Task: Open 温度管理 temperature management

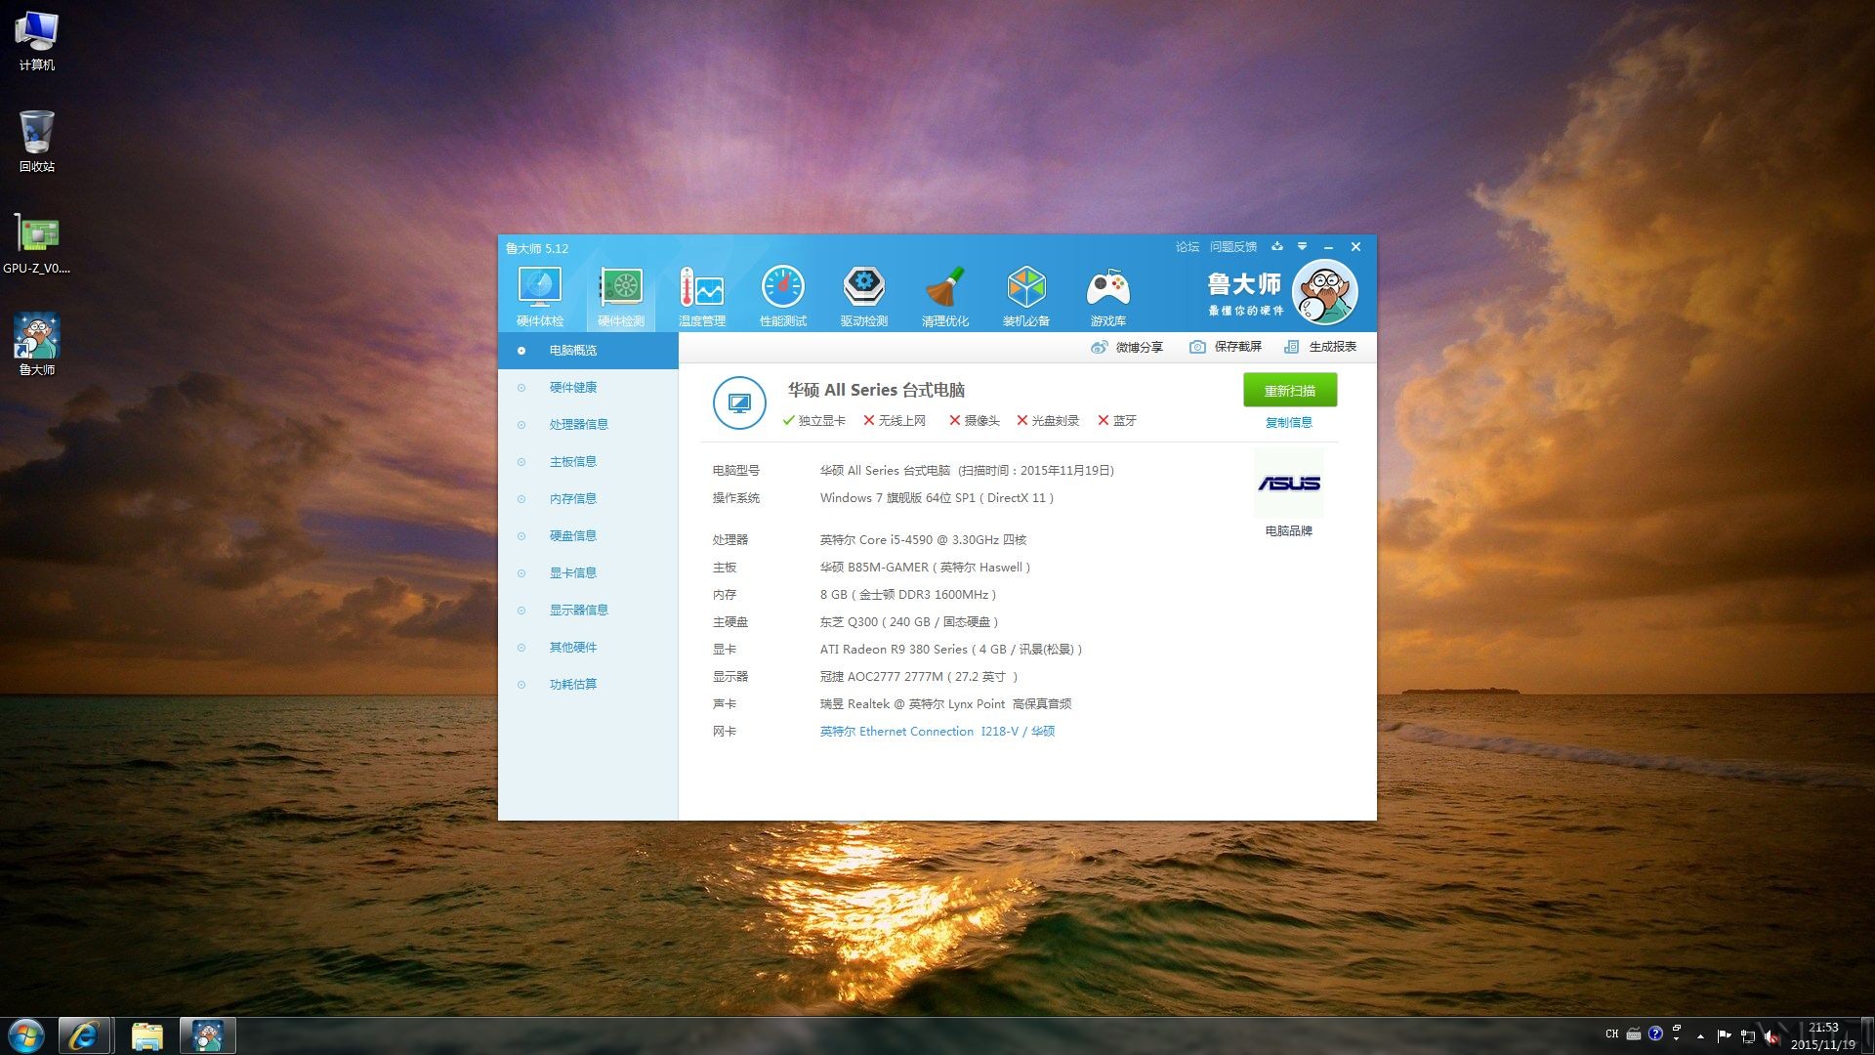Action: coord(702,296)
